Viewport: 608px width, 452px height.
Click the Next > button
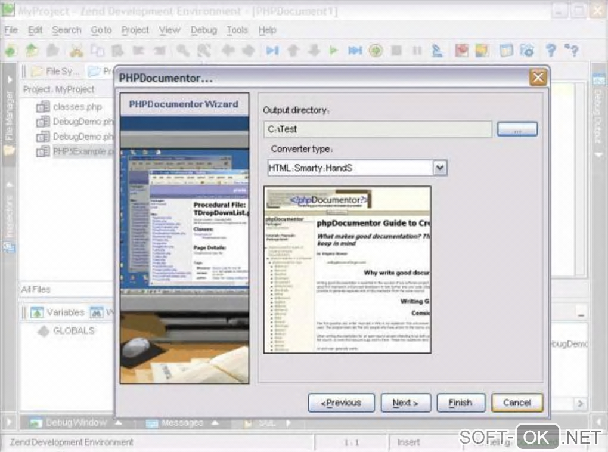click(x=405, y=403)
